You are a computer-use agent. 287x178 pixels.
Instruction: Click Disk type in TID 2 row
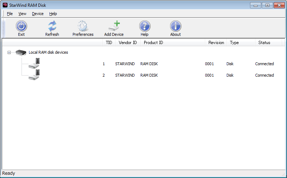[x=230, y=75]
